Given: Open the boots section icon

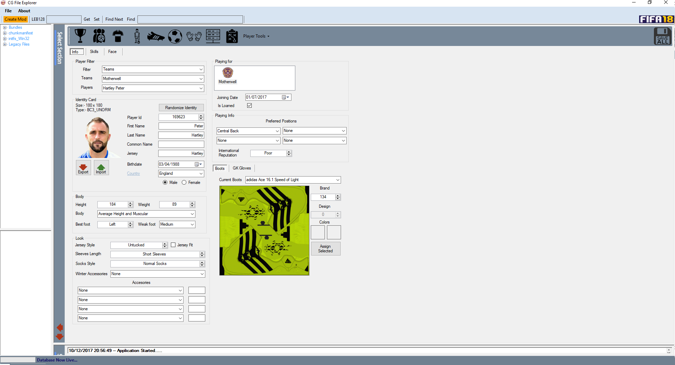Looking at the screenshot, I should coord(156,36).
